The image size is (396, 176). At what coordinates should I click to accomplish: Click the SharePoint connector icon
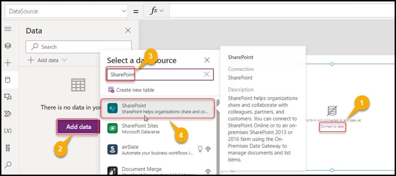(113, 108)
